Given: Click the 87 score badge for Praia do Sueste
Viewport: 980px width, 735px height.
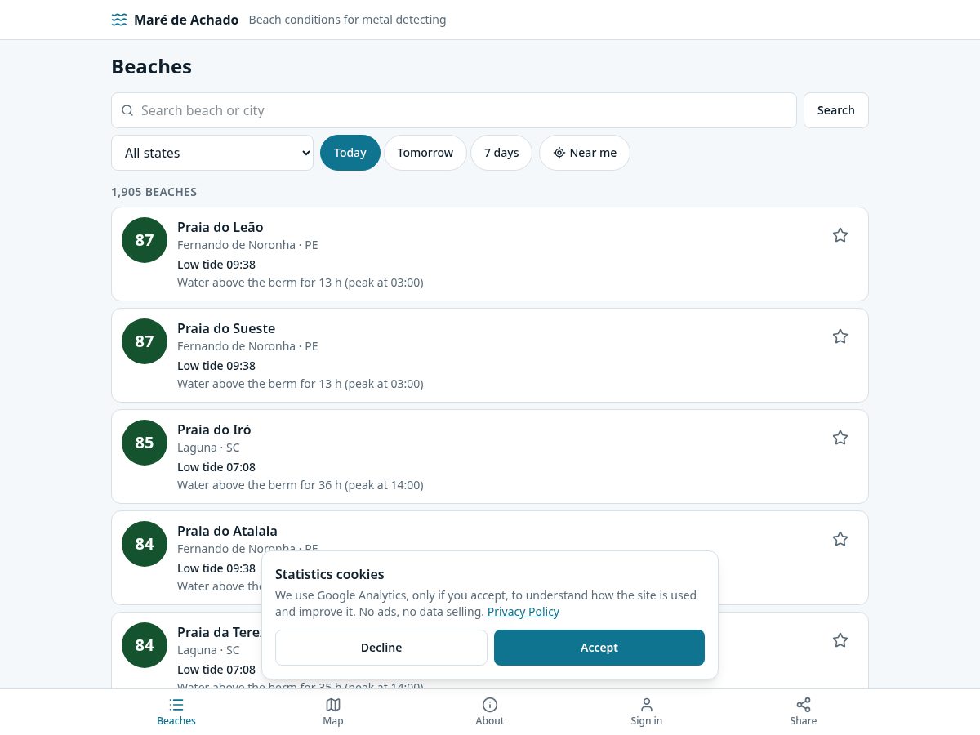Looking at the screenshot, I should point(145,341).
